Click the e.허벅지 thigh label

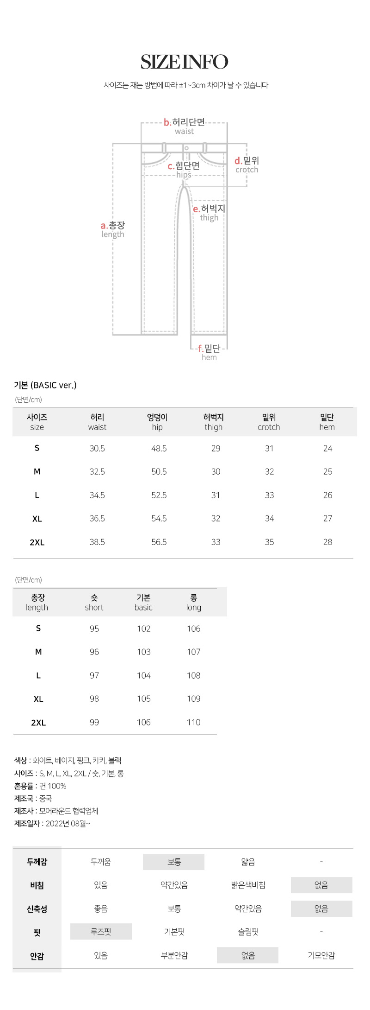click(x=209, y=213)
